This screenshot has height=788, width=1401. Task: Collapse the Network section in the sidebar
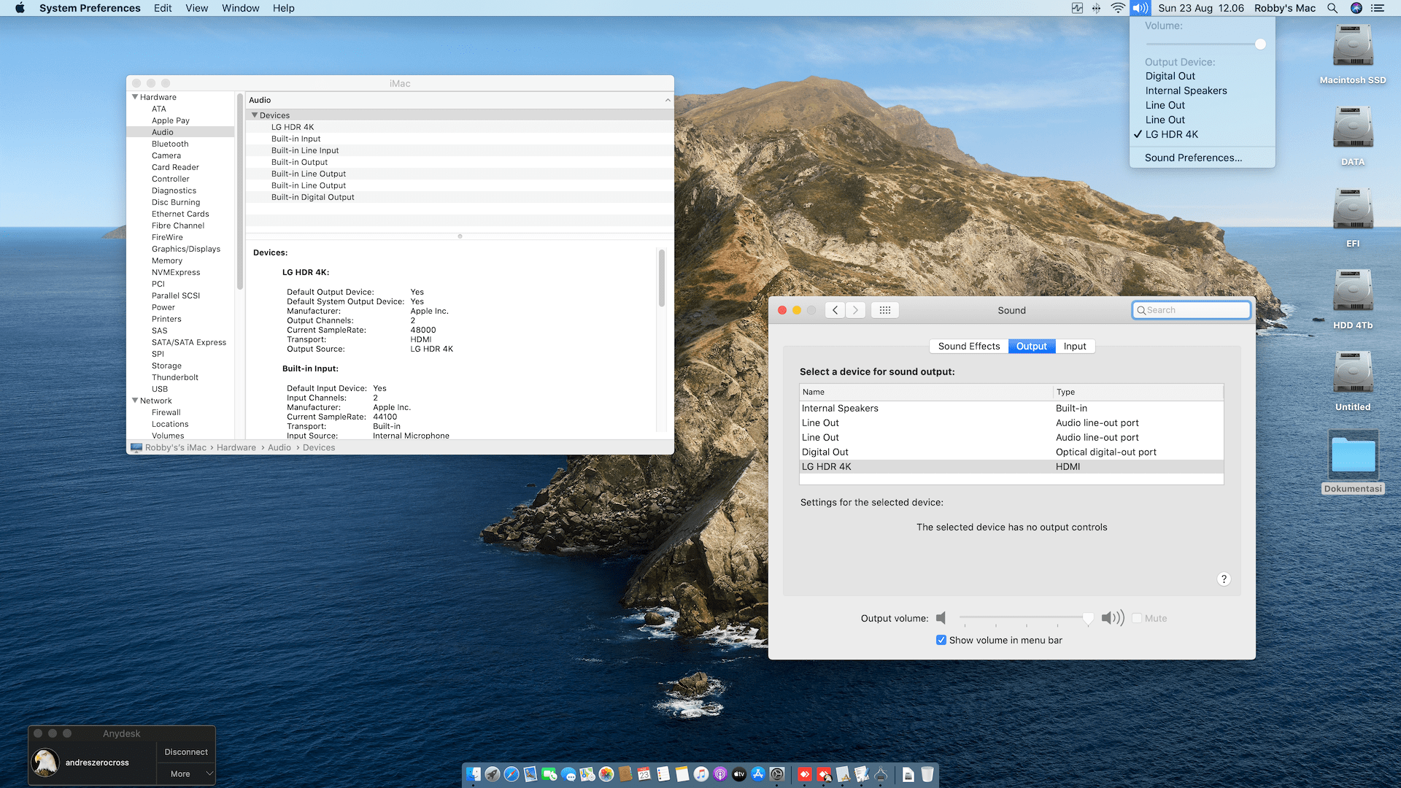point(135,401)
